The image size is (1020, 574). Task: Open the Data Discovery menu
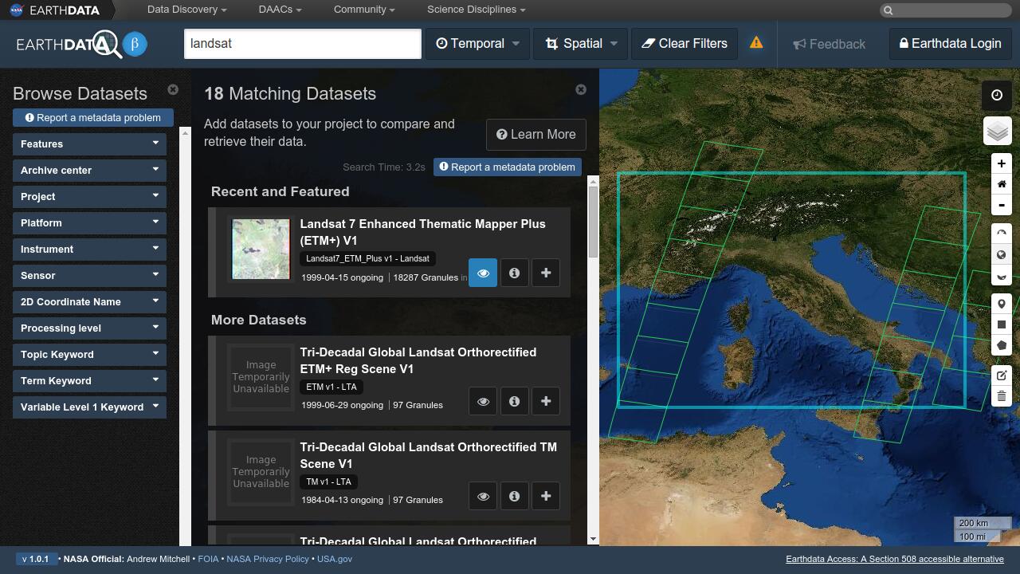tap(187, 10)
